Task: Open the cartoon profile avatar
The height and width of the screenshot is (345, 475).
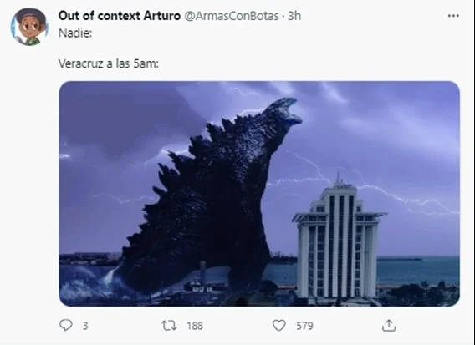Action: click(29, 27)
